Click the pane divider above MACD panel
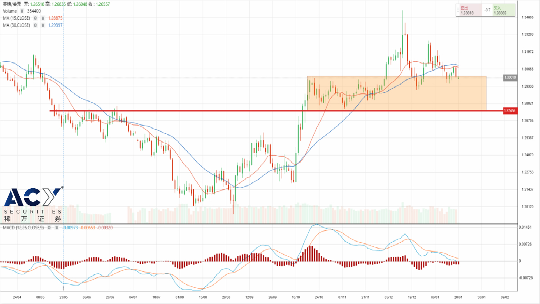This screenshot has height=304, width=540. click(x=270, y=224)
